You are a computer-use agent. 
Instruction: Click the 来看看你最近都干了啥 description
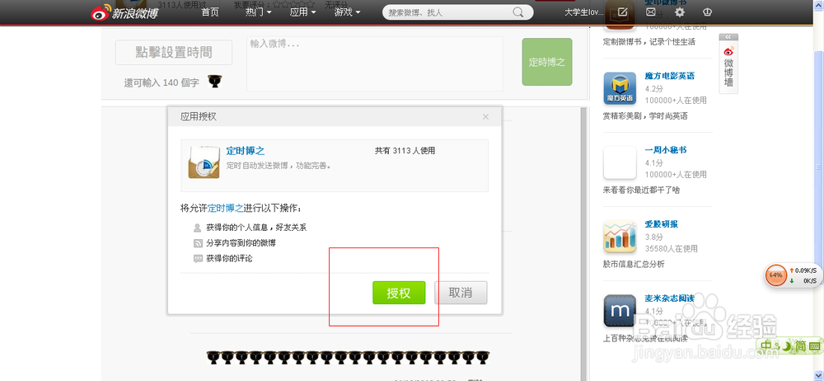point(641,190)
